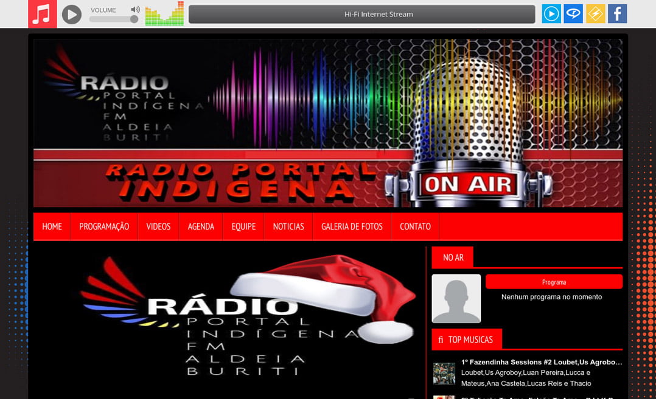Go to the HOME menu item
656x399 pixels.
click(52, 227)
